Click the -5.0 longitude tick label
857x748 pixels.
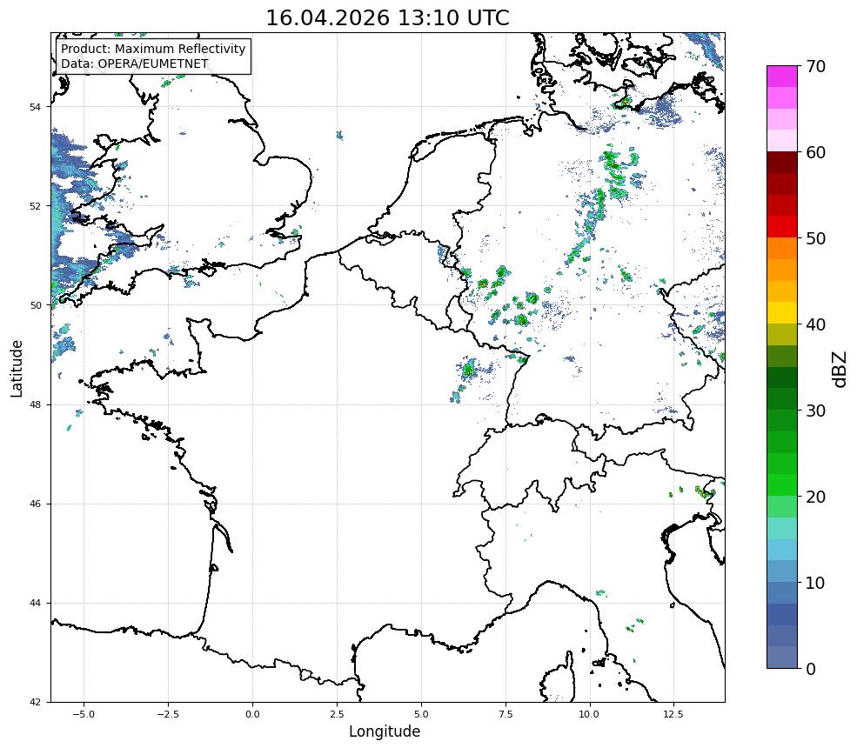tap(83, 714)
